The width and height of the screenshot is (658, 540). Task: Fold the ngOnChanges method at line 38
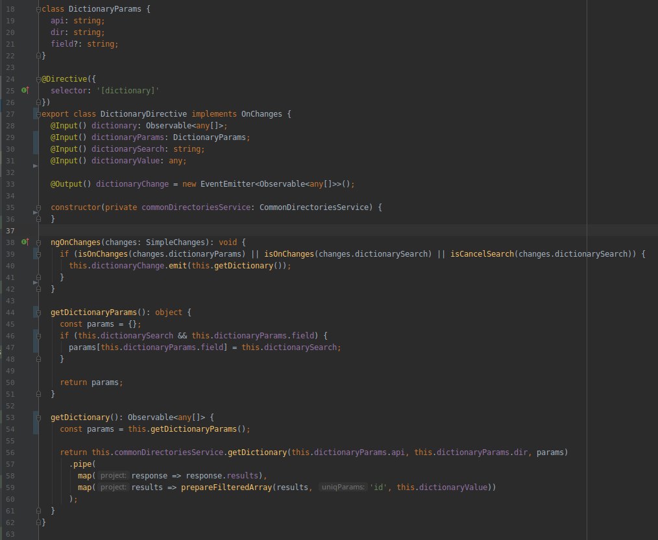click(38, 242)
